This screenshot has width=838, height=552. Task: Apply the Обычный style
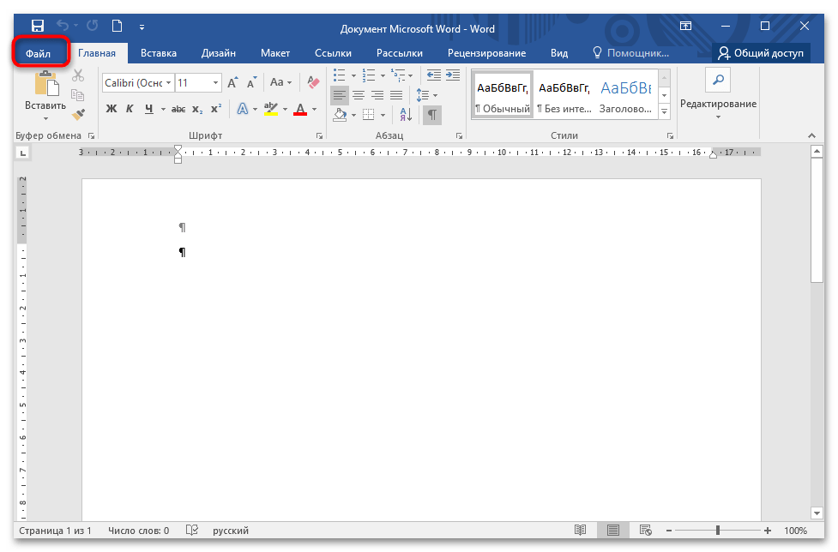pyautogui.click(x=503, y=96)
